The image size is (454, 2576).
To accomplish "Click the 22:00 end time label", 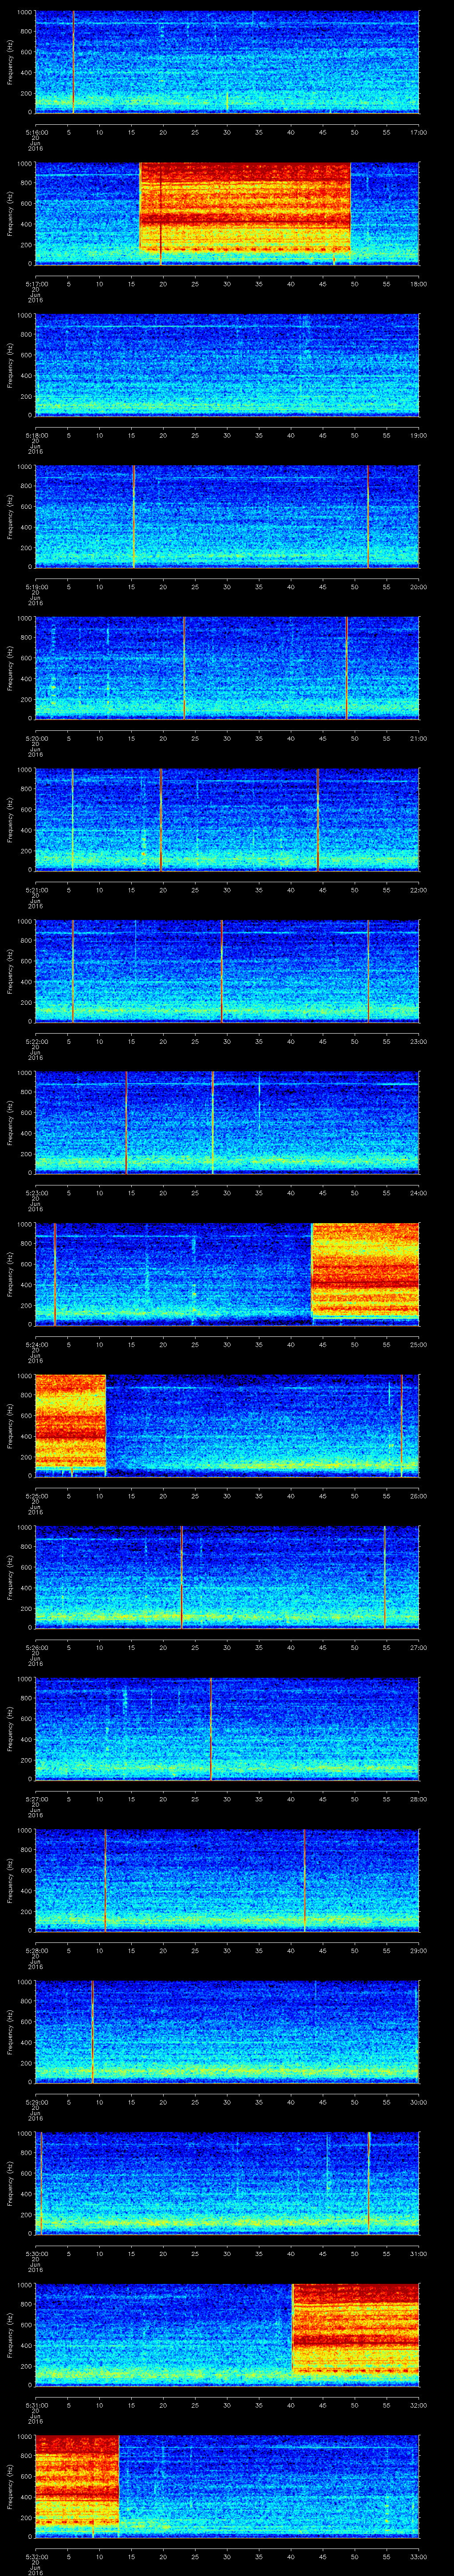I will click(418, 890).
